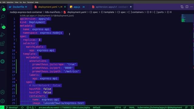Split the editor to the right
The width and height of the screenshot is (194, 109).
(187, 7)
